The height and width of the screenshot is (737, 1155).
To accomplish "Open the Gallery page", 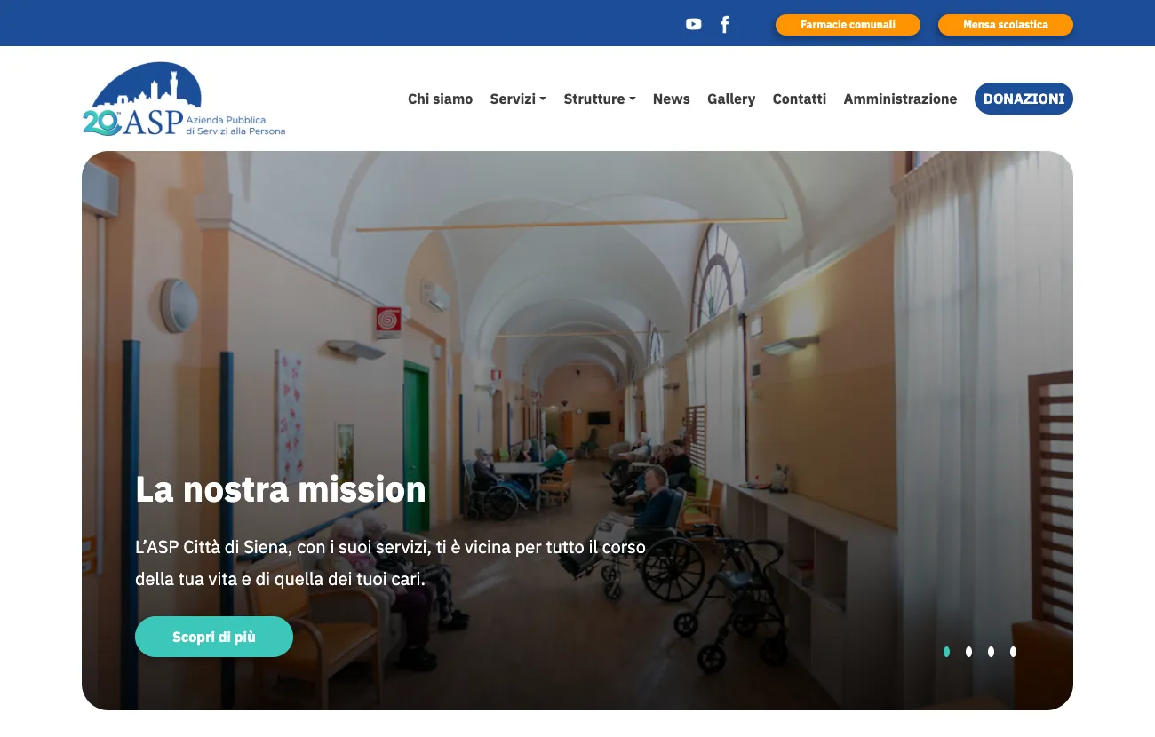I will tap(731, 99).
